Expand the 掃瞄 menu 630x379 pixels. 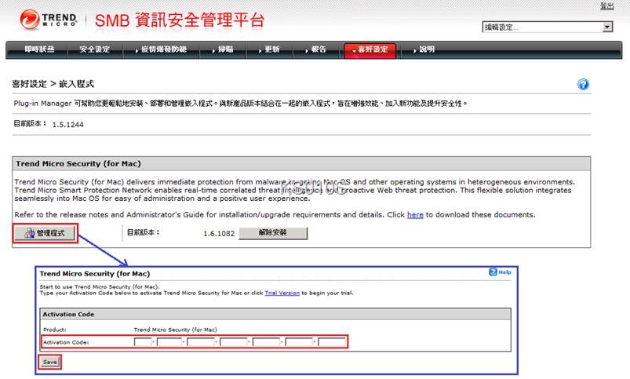pyautogui.click(x=223, y=49)
